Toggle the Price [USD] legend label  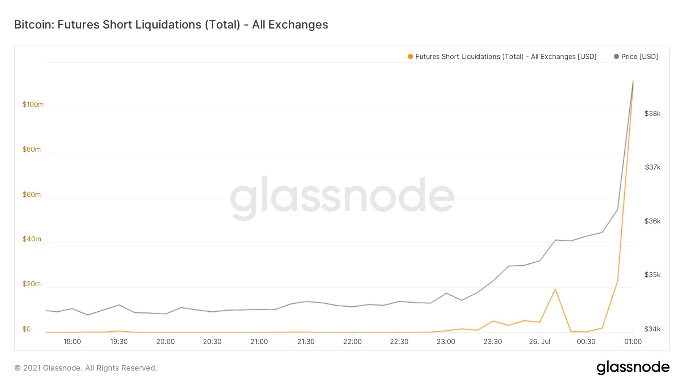tap(640, 57)
